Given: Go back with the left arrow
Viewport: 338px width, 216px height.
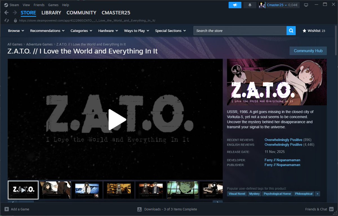Looking at the screenshot, I should (6, 13).
